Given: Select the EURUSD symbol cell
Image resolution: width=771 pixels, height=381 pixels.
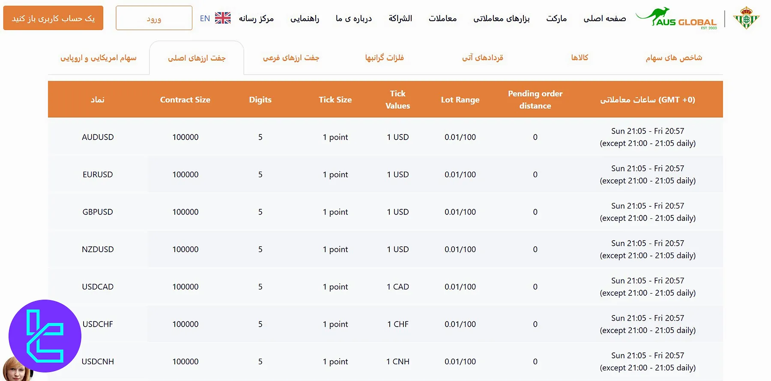Looking at the screenshot, I should pos(98,174).
